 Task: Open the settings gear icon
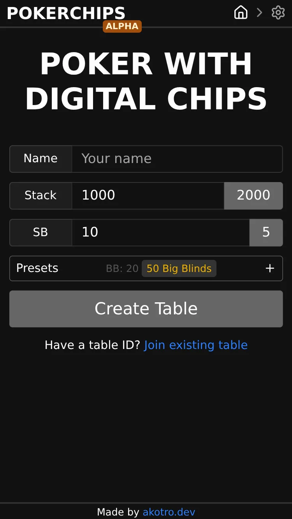tap(278, 12)
